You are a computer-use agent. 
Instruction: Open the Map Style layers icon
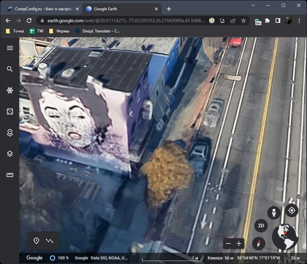pyautogui.click(x=10, y=154)
